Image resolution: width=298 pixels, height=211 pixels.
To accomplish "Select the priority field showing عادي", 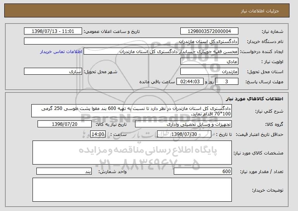I will pyautogui.click(x=209, y=62).
